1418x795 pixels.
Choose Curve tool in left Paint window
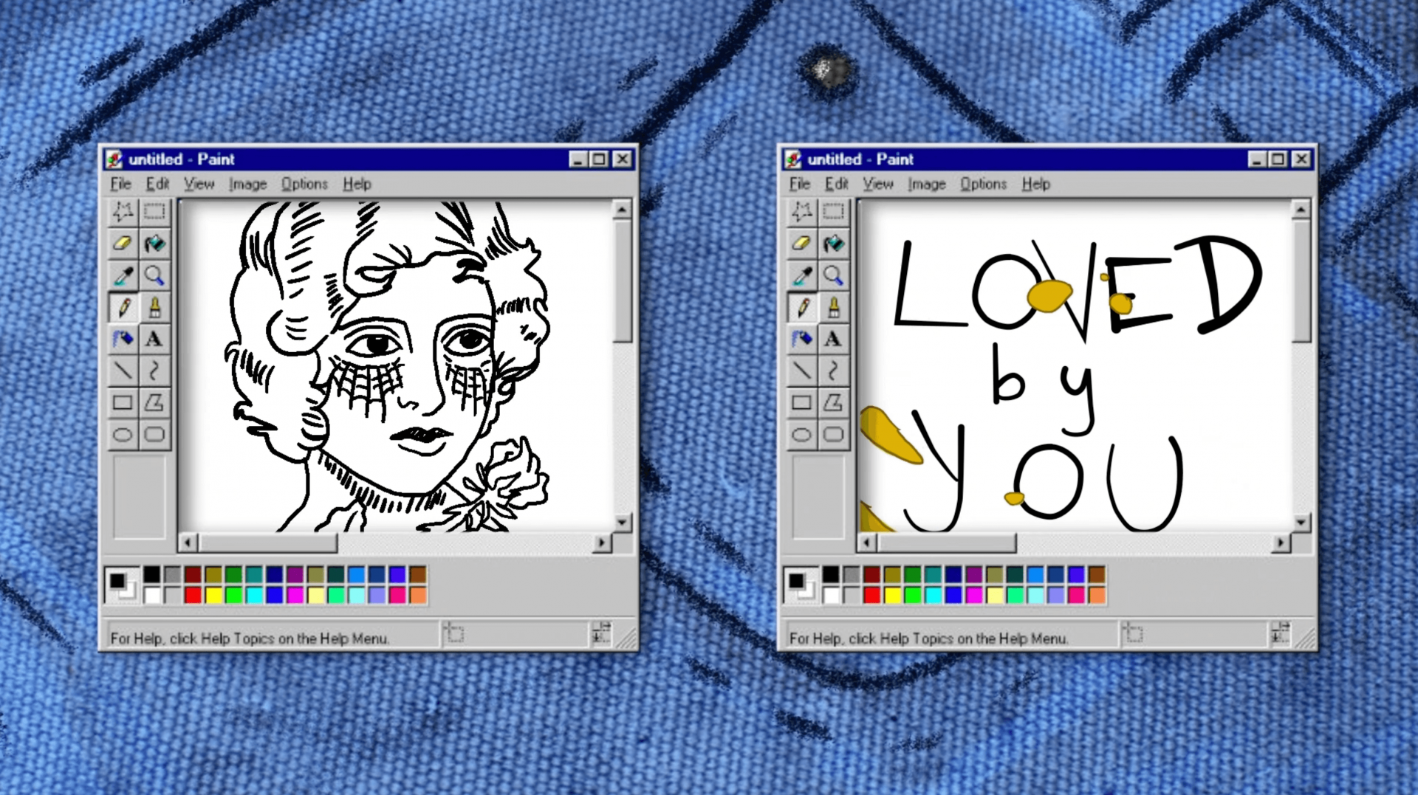click(154, 371)
